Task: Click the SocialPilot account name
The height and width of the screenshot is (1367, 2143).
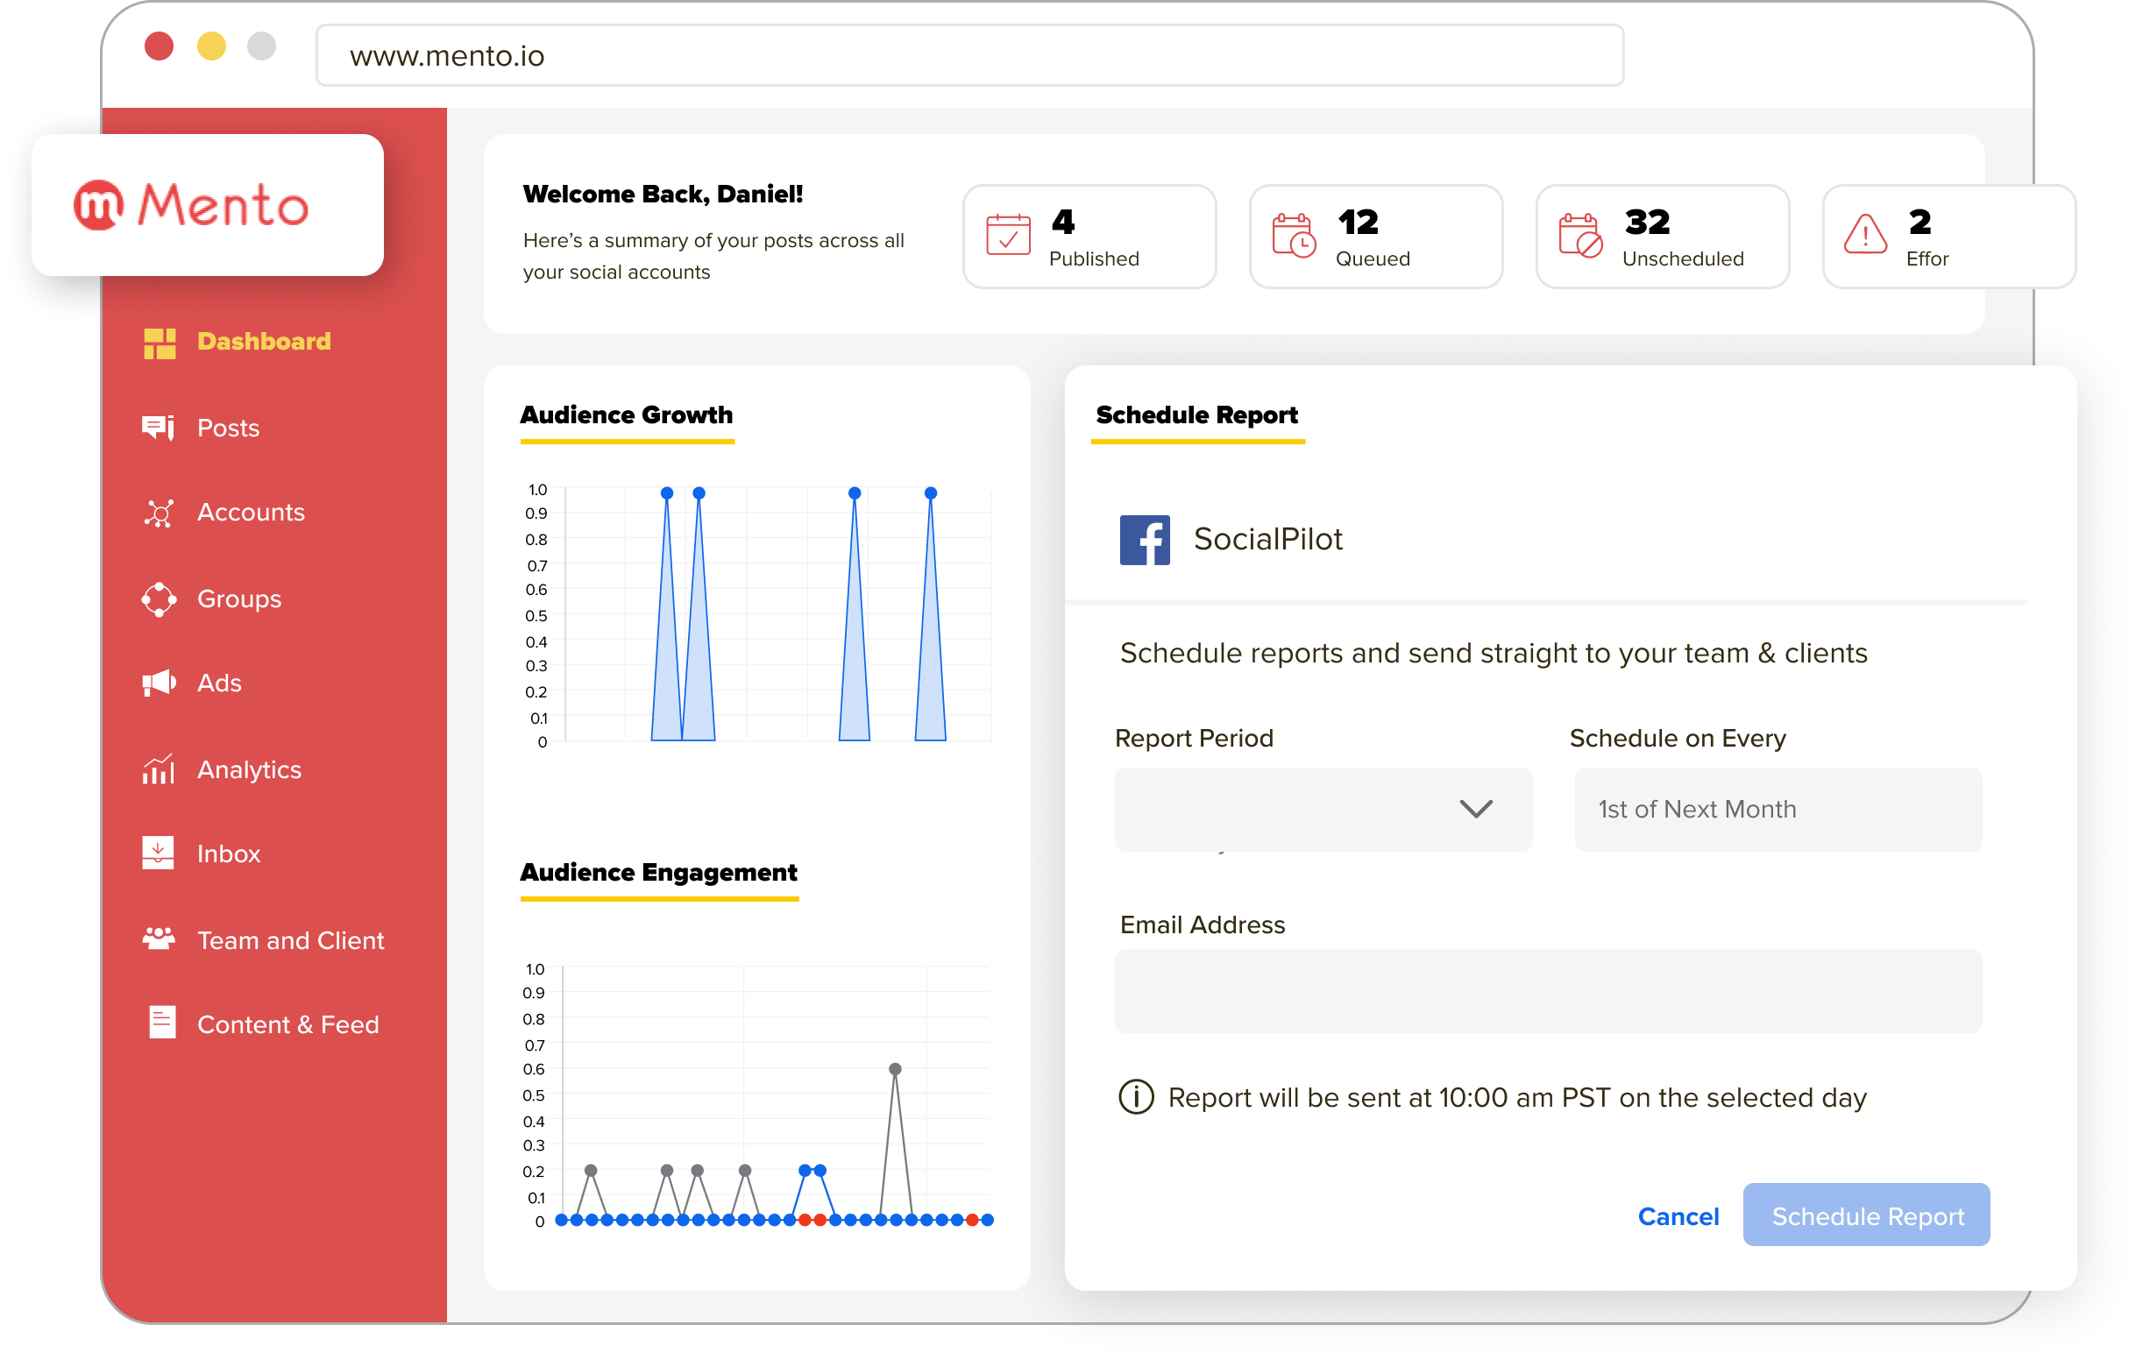Action: pos(1269,540)
